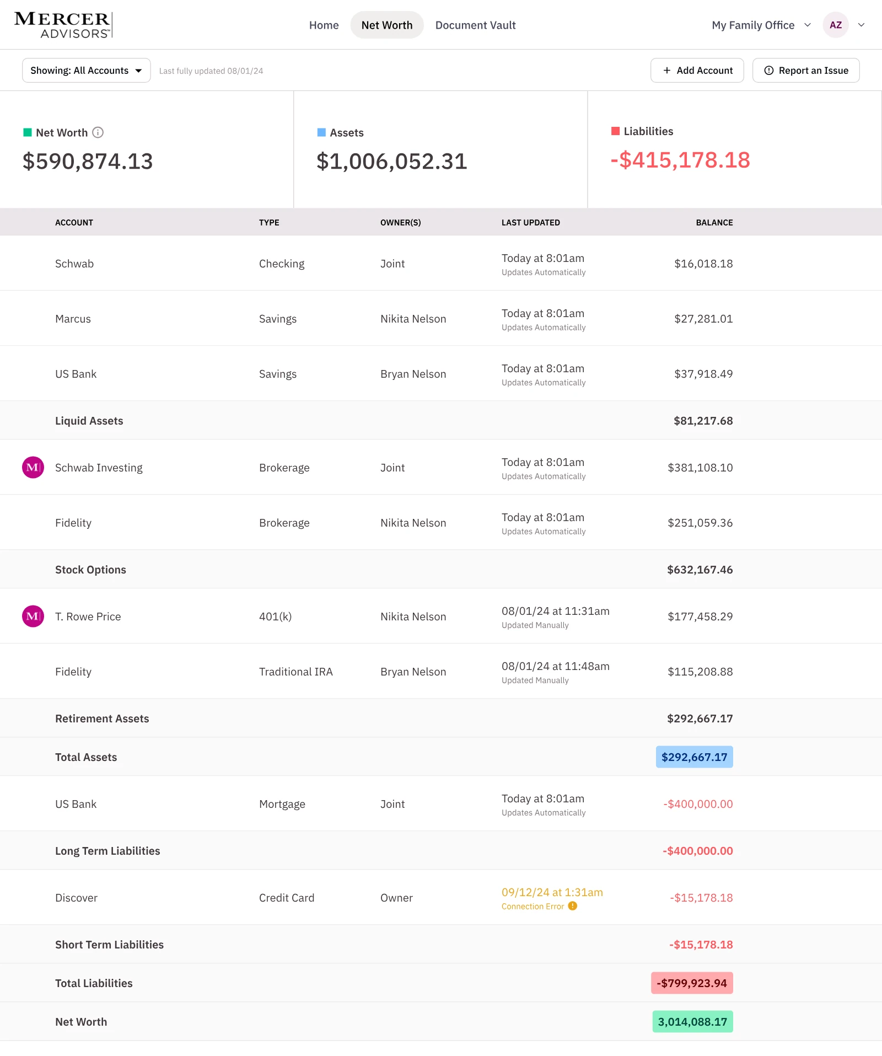Image resolution: width=882 pixels, height=1056 pixels.
Task: Click the Connection Error warning icon
Action: 573,906
